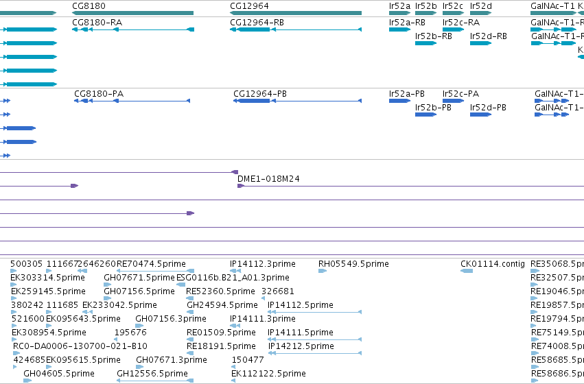584x384 pixels.
Task: Open the RH05549.5prime EST
Action: [323, 271]
